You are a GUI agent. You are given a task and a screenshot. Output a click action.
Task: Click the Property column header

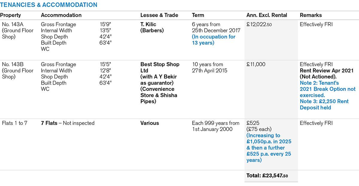click(x=10, y=15)
